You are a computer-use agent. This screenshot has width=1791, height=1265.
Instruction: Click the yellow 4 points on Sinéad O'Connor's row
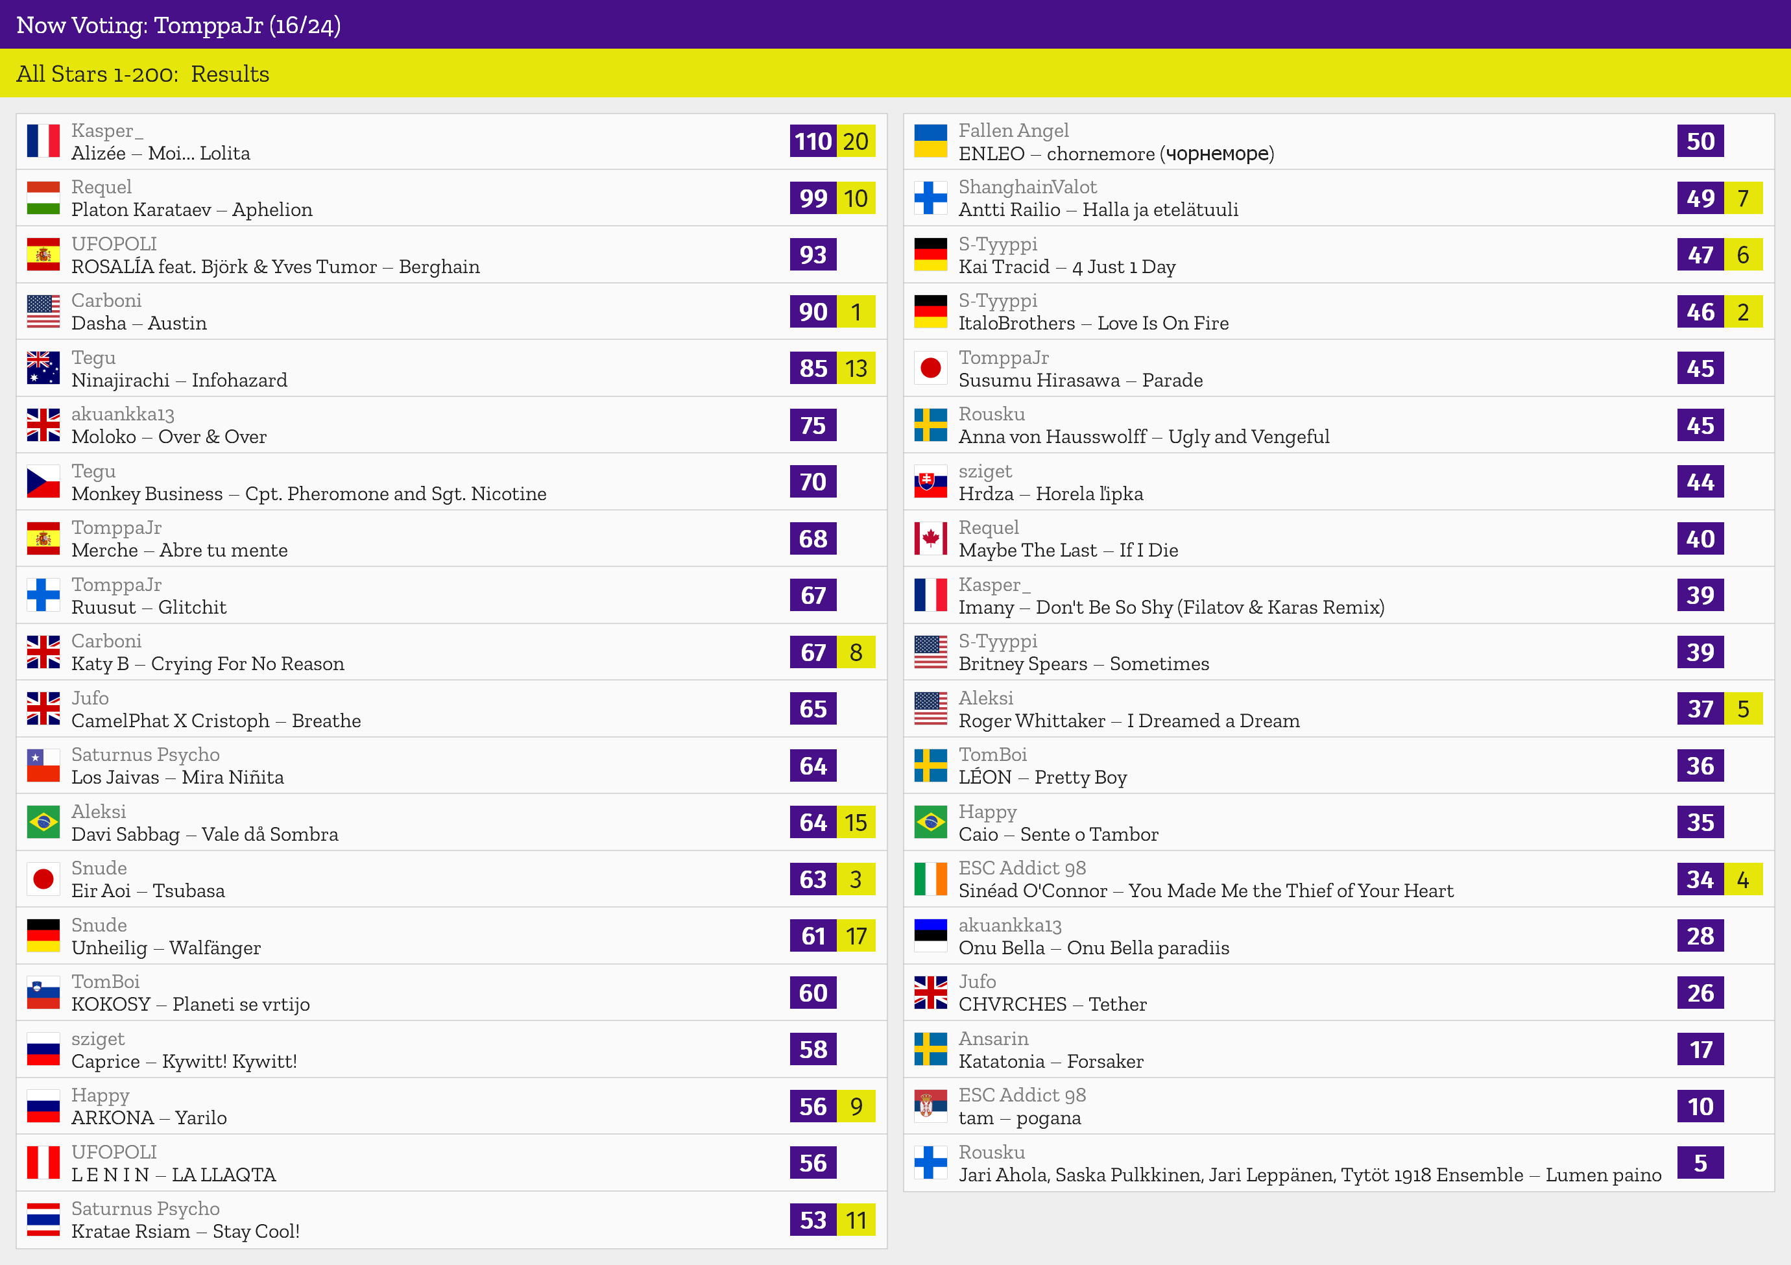point(1744,879)
